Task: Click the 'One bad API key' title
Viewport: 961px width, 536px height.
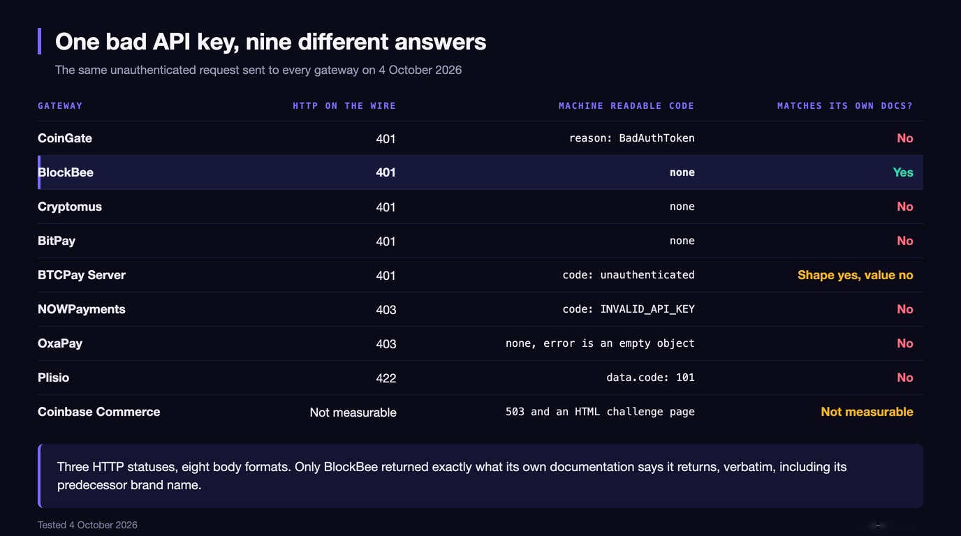Action: pyautogui.click(x=270, y=42)
